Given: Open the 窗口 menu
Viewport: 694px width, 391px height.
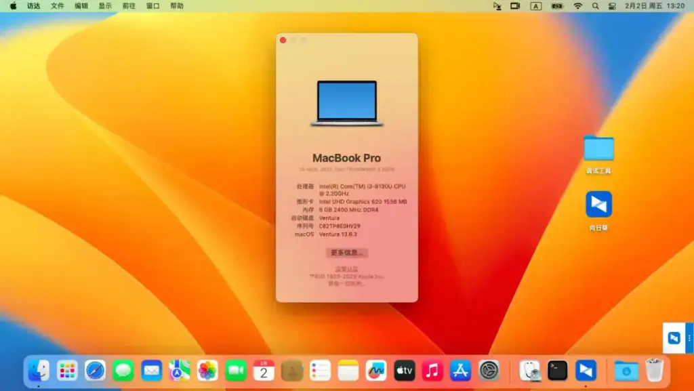Looking at the screenshot, I should (153, 6).
